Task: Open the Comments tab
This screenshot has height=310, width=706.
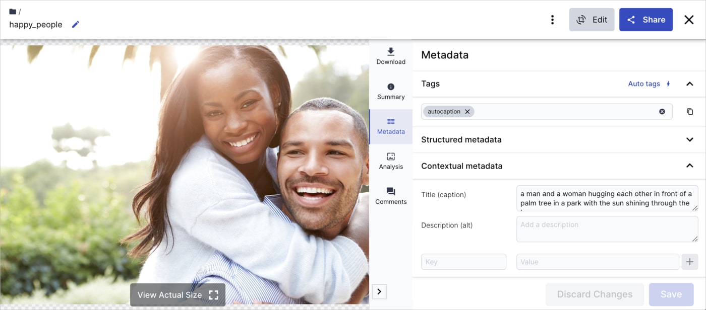Action: [x=391, y=196]
